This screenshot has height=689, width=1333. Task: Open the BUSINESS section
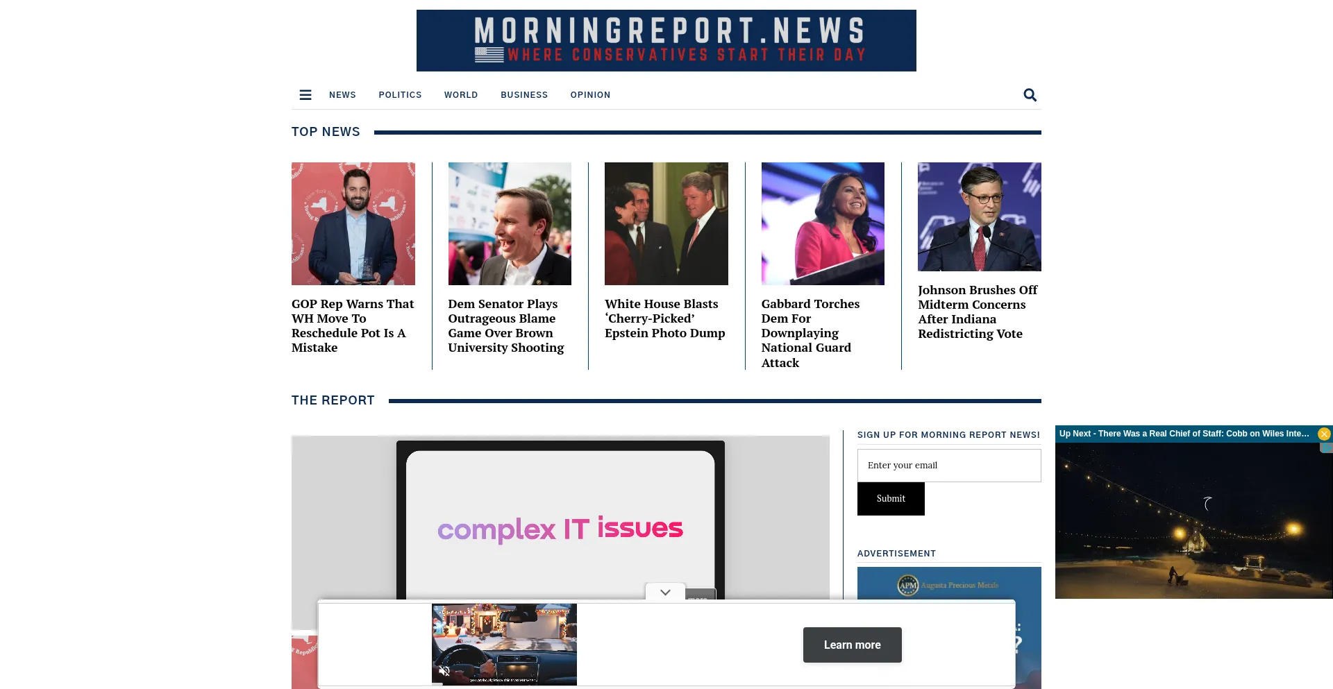pos(524,95)
